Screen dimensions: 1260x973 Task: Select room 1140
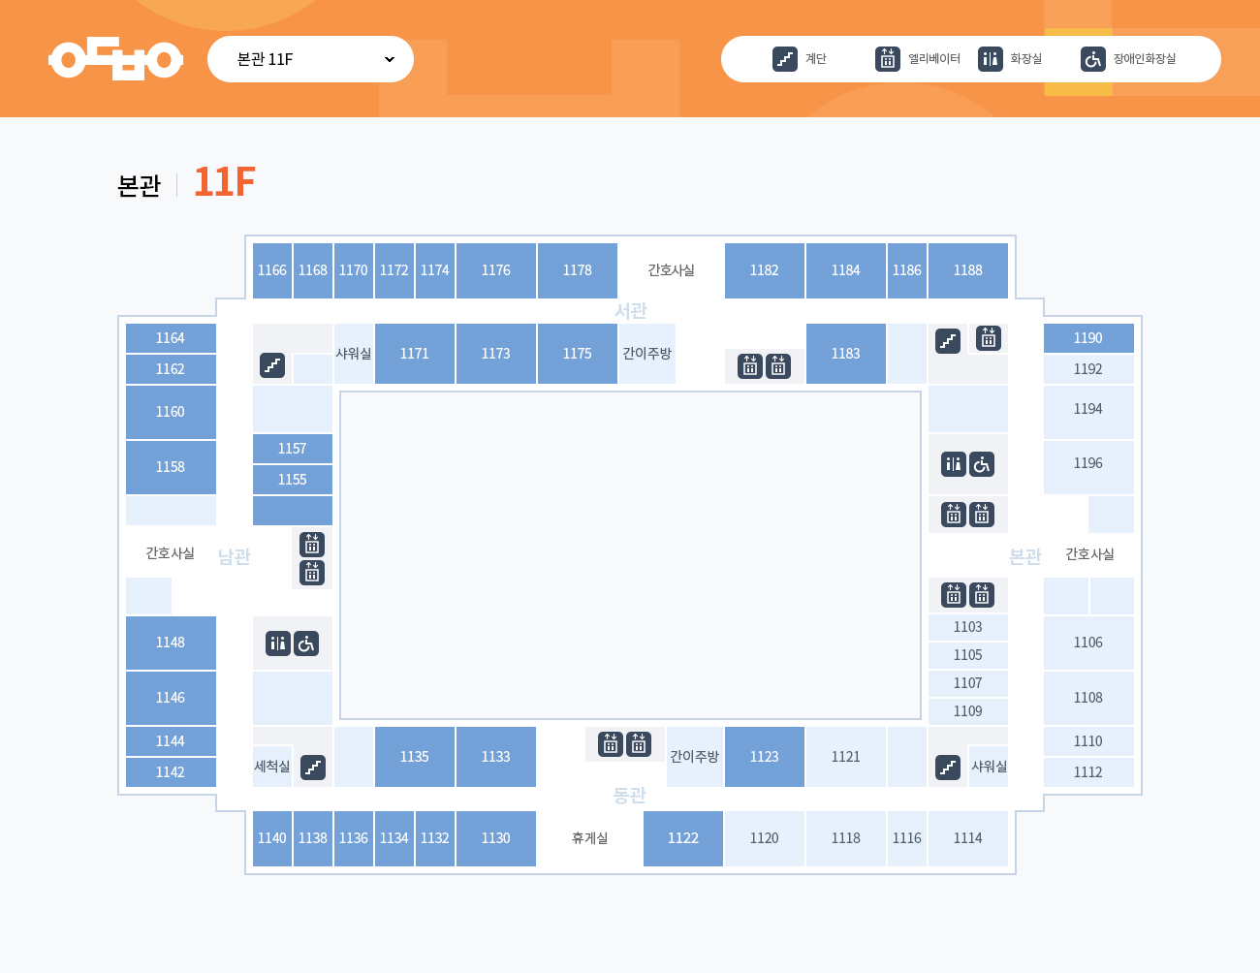pos(272,838)
